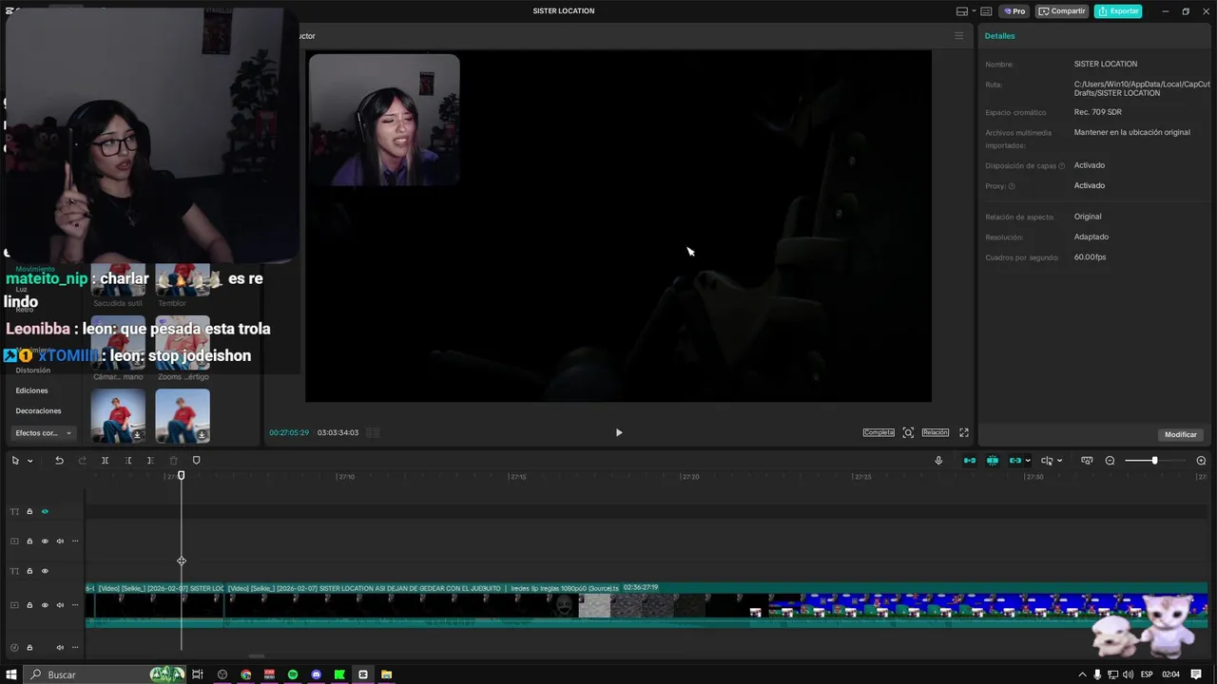The image size is (1217, 684).
Task: Switch to the Detalles tab
Action: (999, 36)
